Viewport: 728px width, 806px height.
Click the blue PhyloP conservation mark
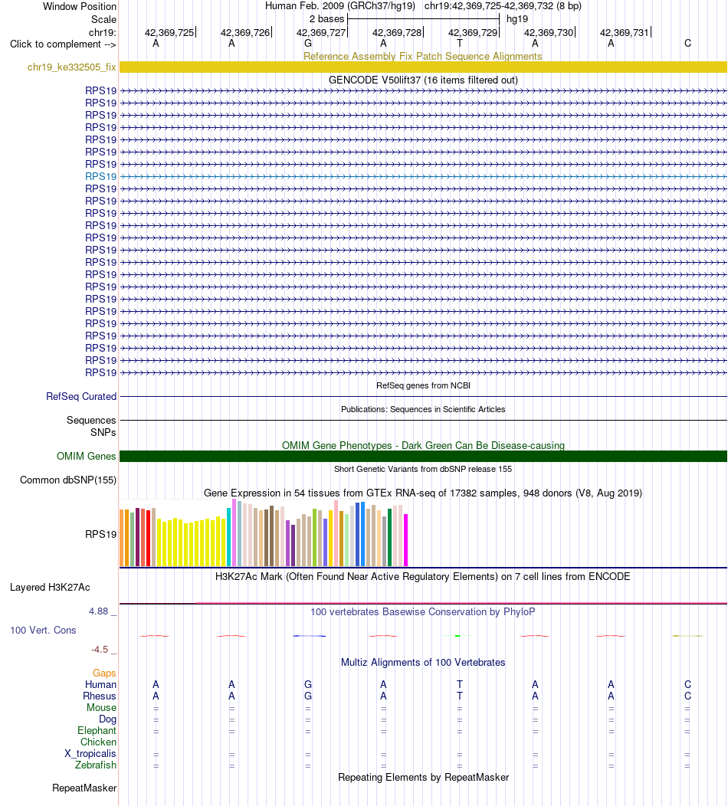tap(309, 636)
